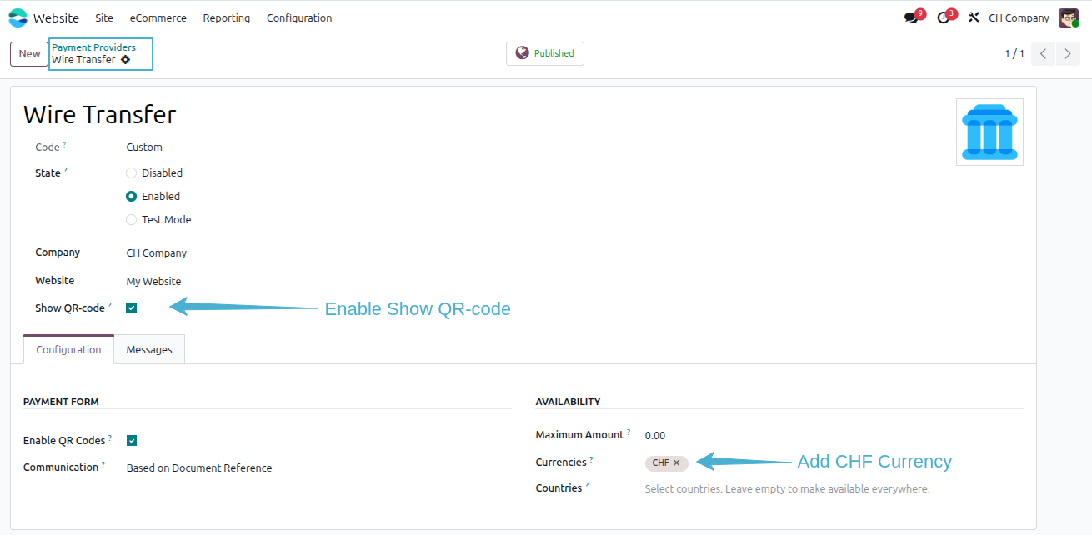Open the activities clock icon
The width and height of the screenshot is (1092, 535).
[x=943, y=17]
